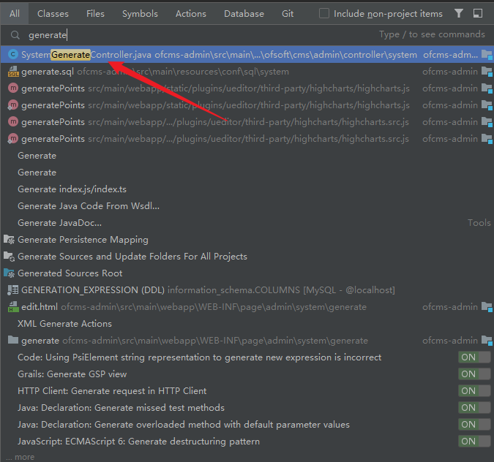
Task: Focus the search field containing generate
Action: click(x=247, y=35)
